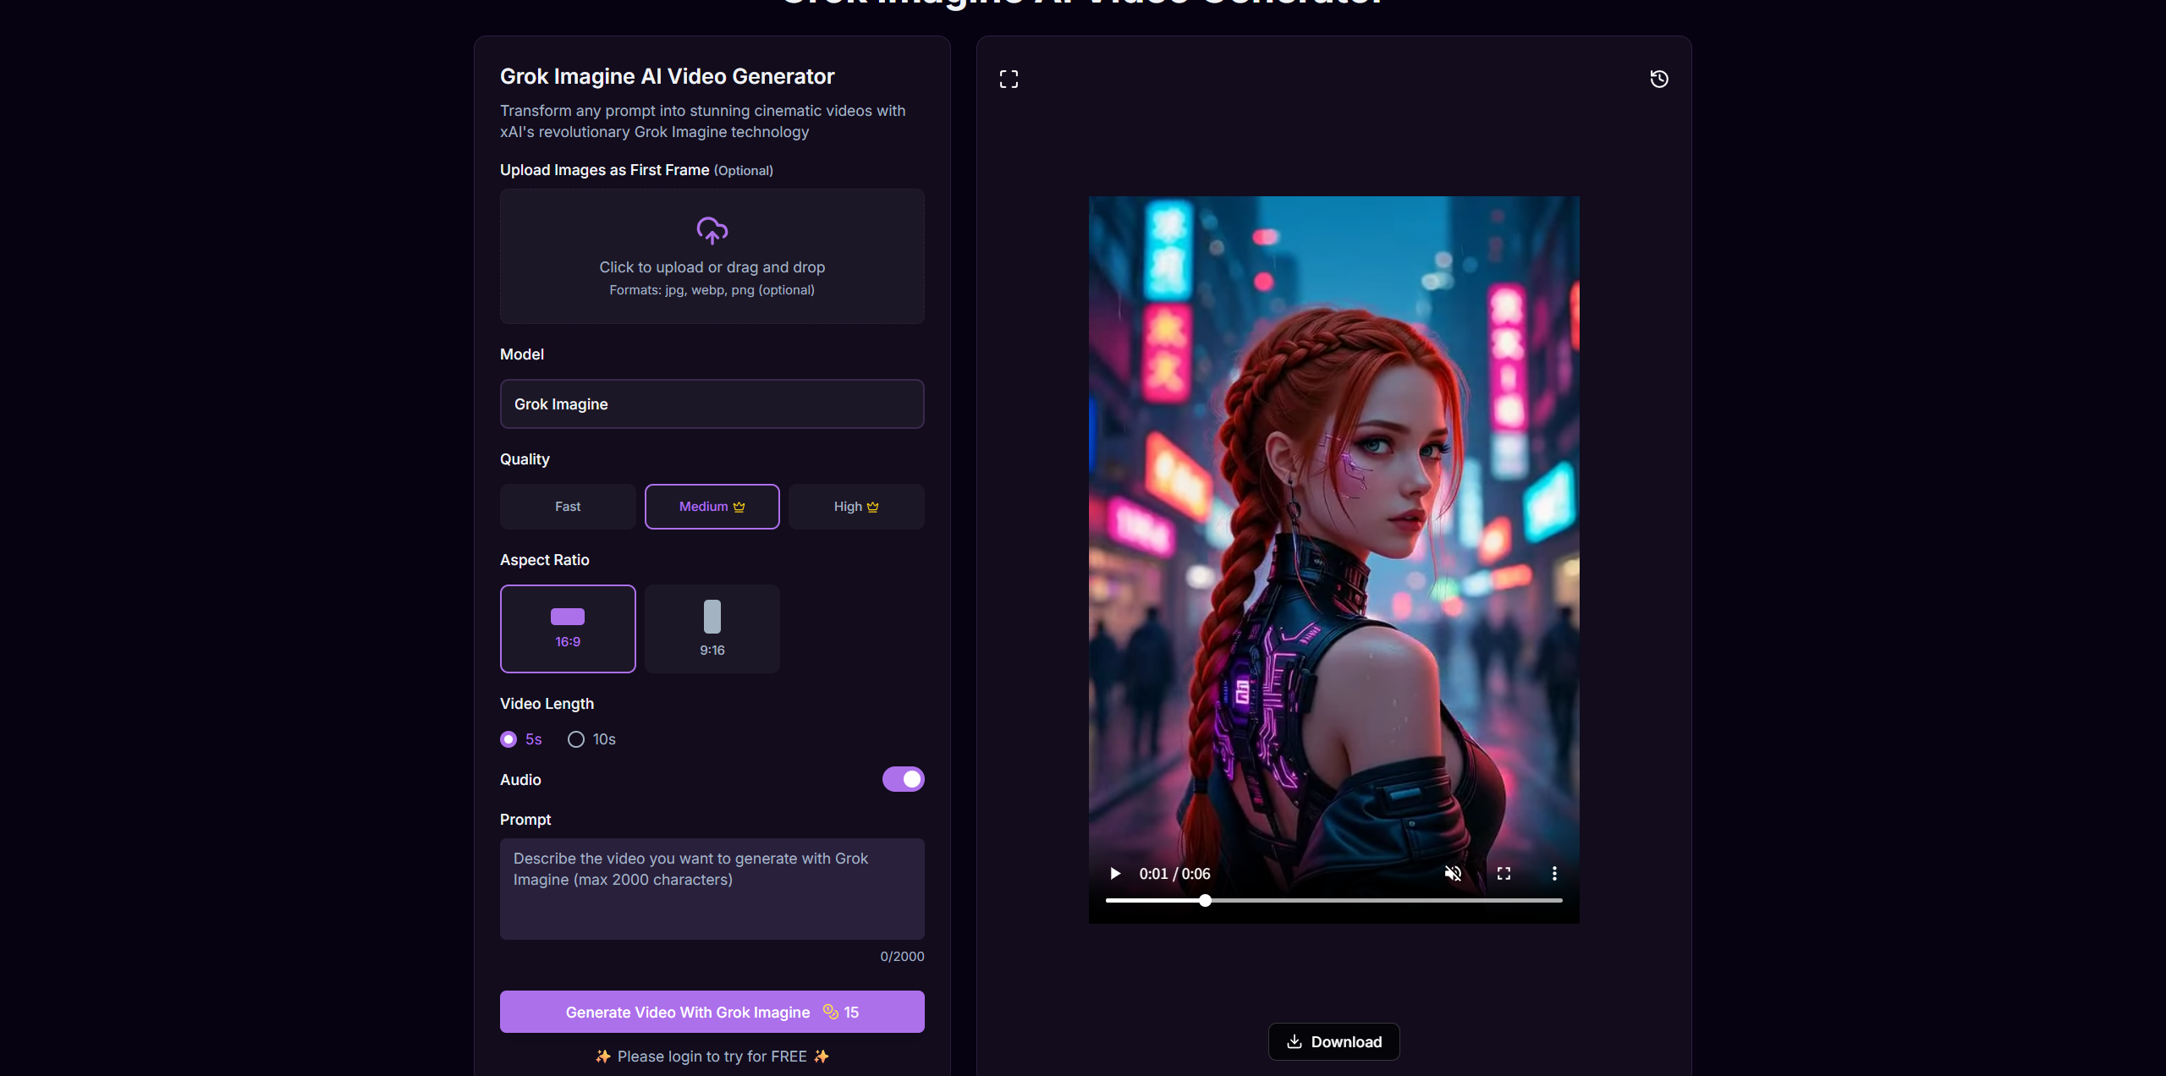Click the cloud upload icon
Screen dimensions: 2166x1076
click(x=712, y=230)
